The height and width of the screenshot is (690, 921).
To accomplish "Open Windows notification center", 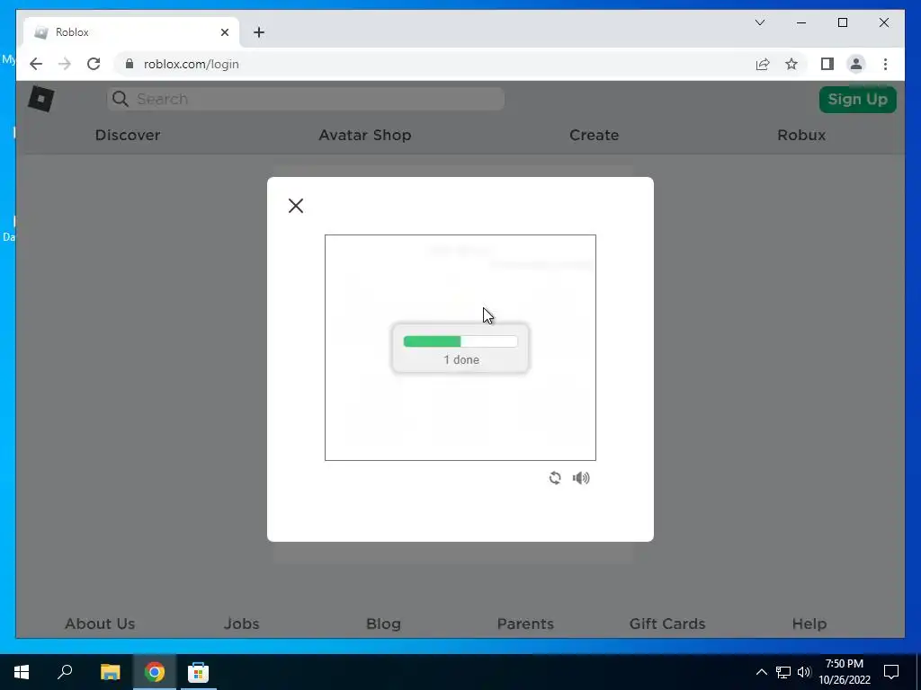I will click(x=891, y=672).
